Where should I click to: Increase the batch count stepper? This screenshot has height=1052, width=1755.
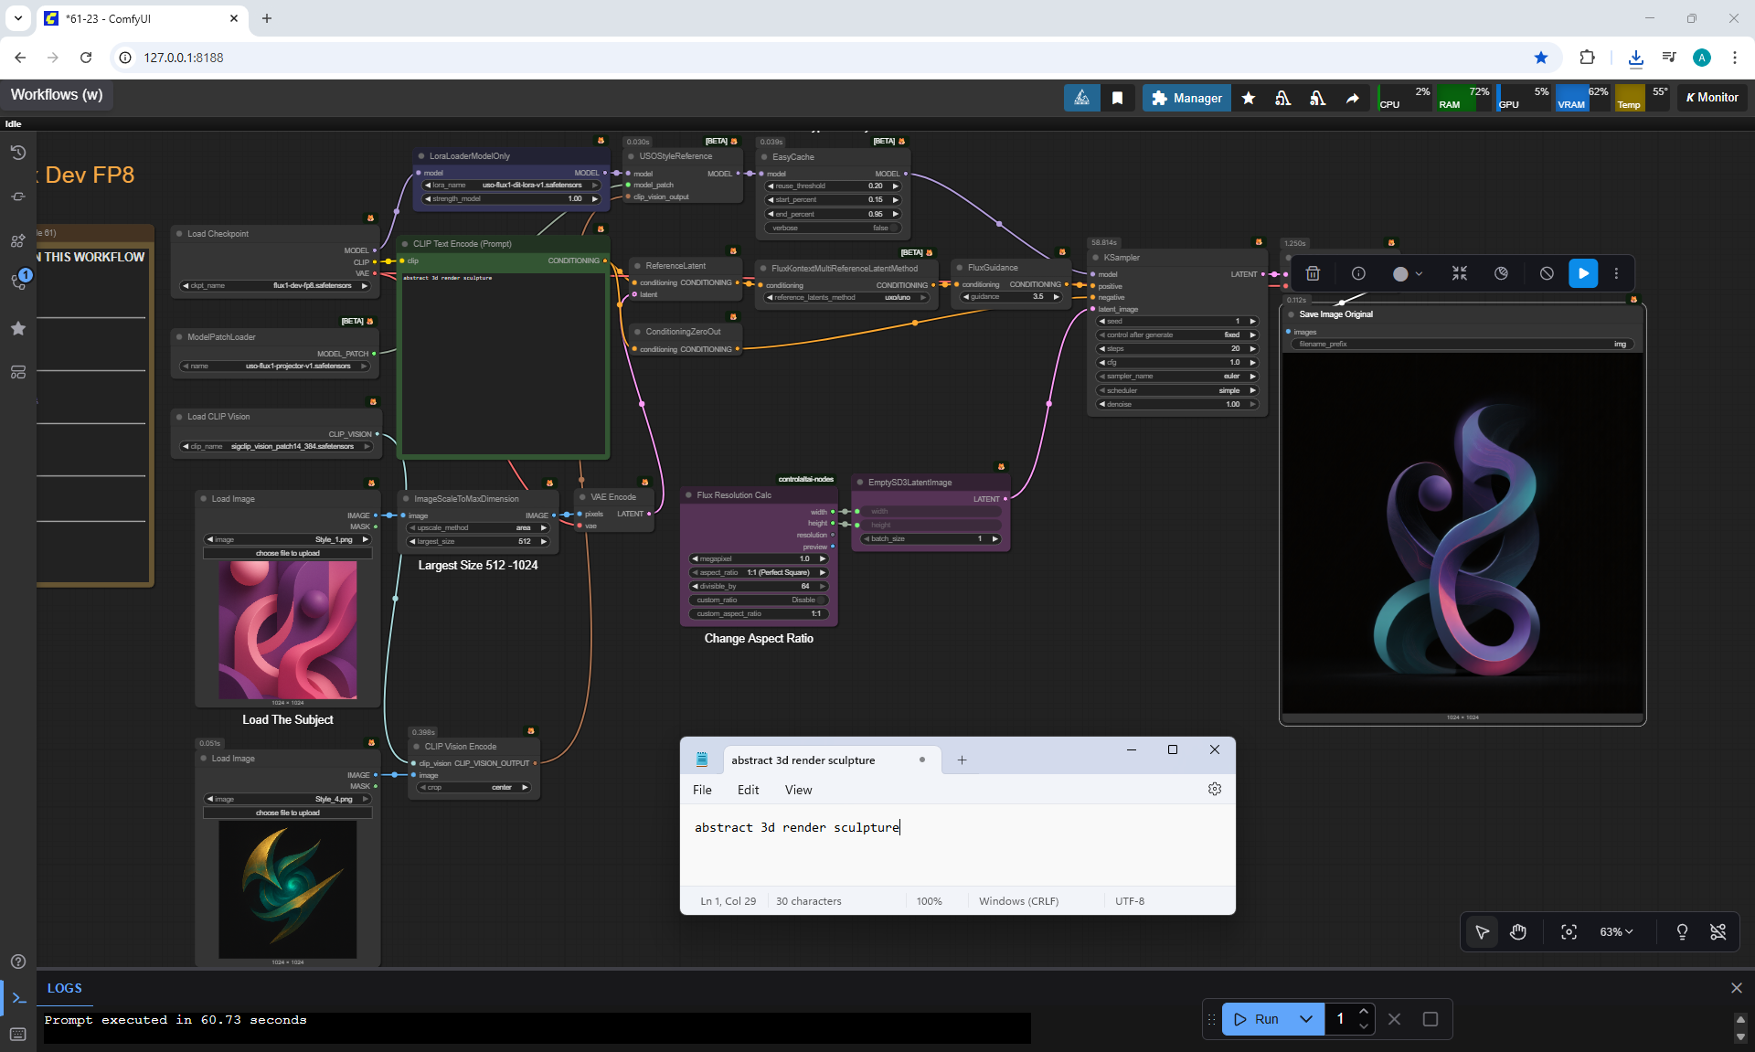(x=1363, y=1012)
